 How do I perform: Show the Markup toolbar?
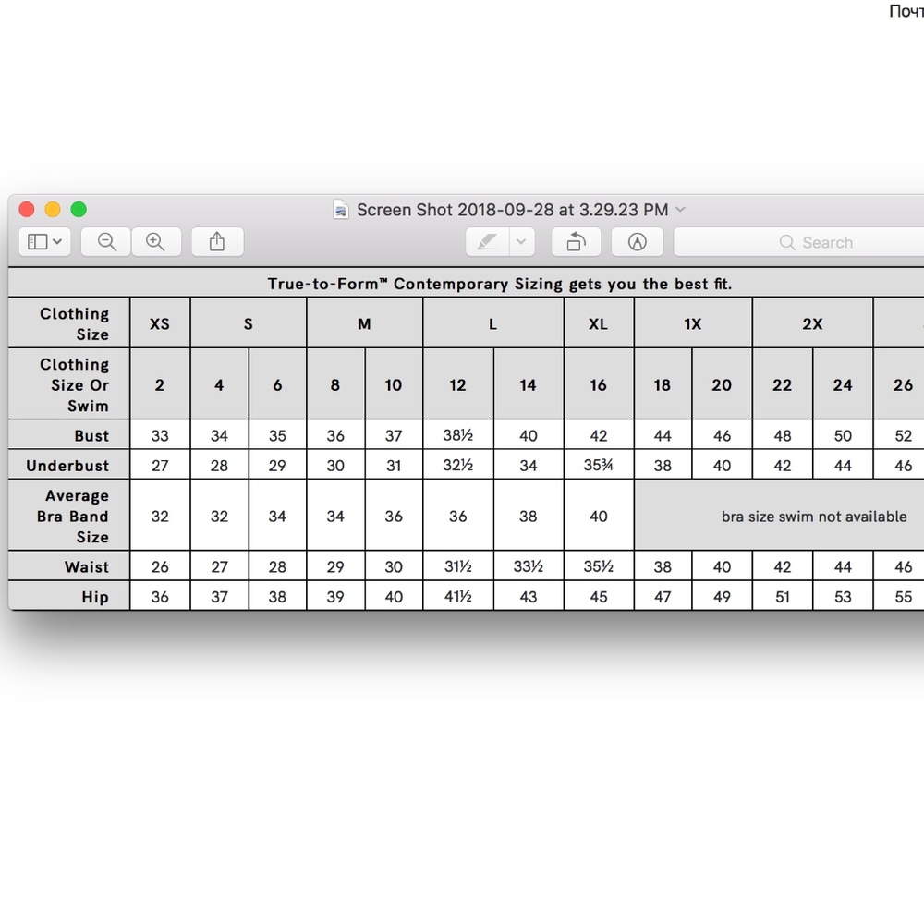pyautogui.click(x=637, y=242)
